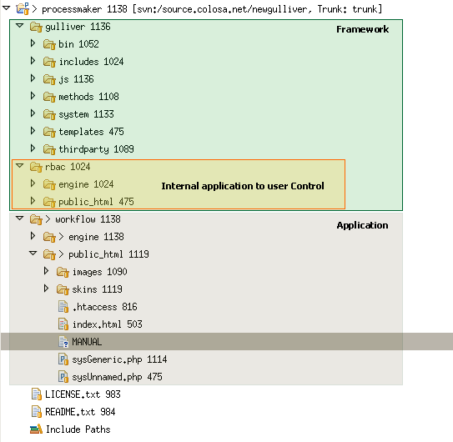Image resolution: width=453 pixels, height=442 pixels.
Task: Click the gulliver folder icon
Action: pos(36,28)
